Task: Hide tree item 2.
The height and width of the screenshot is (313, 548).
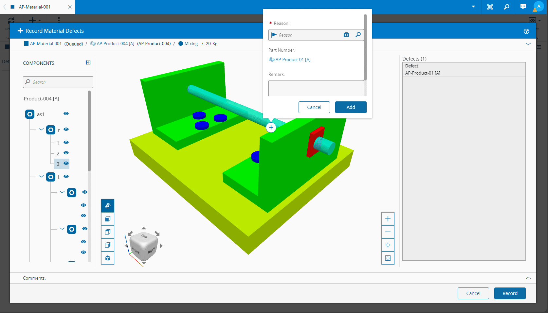Action: (66, 153)
